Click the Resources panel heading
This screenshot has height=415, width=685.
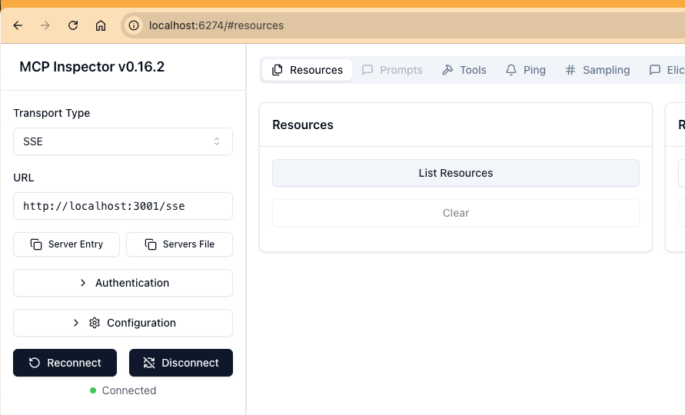pyautogui.click(x=303, y=125)
